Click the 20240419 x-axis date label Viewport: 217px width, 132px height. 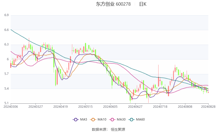(60, 106)
